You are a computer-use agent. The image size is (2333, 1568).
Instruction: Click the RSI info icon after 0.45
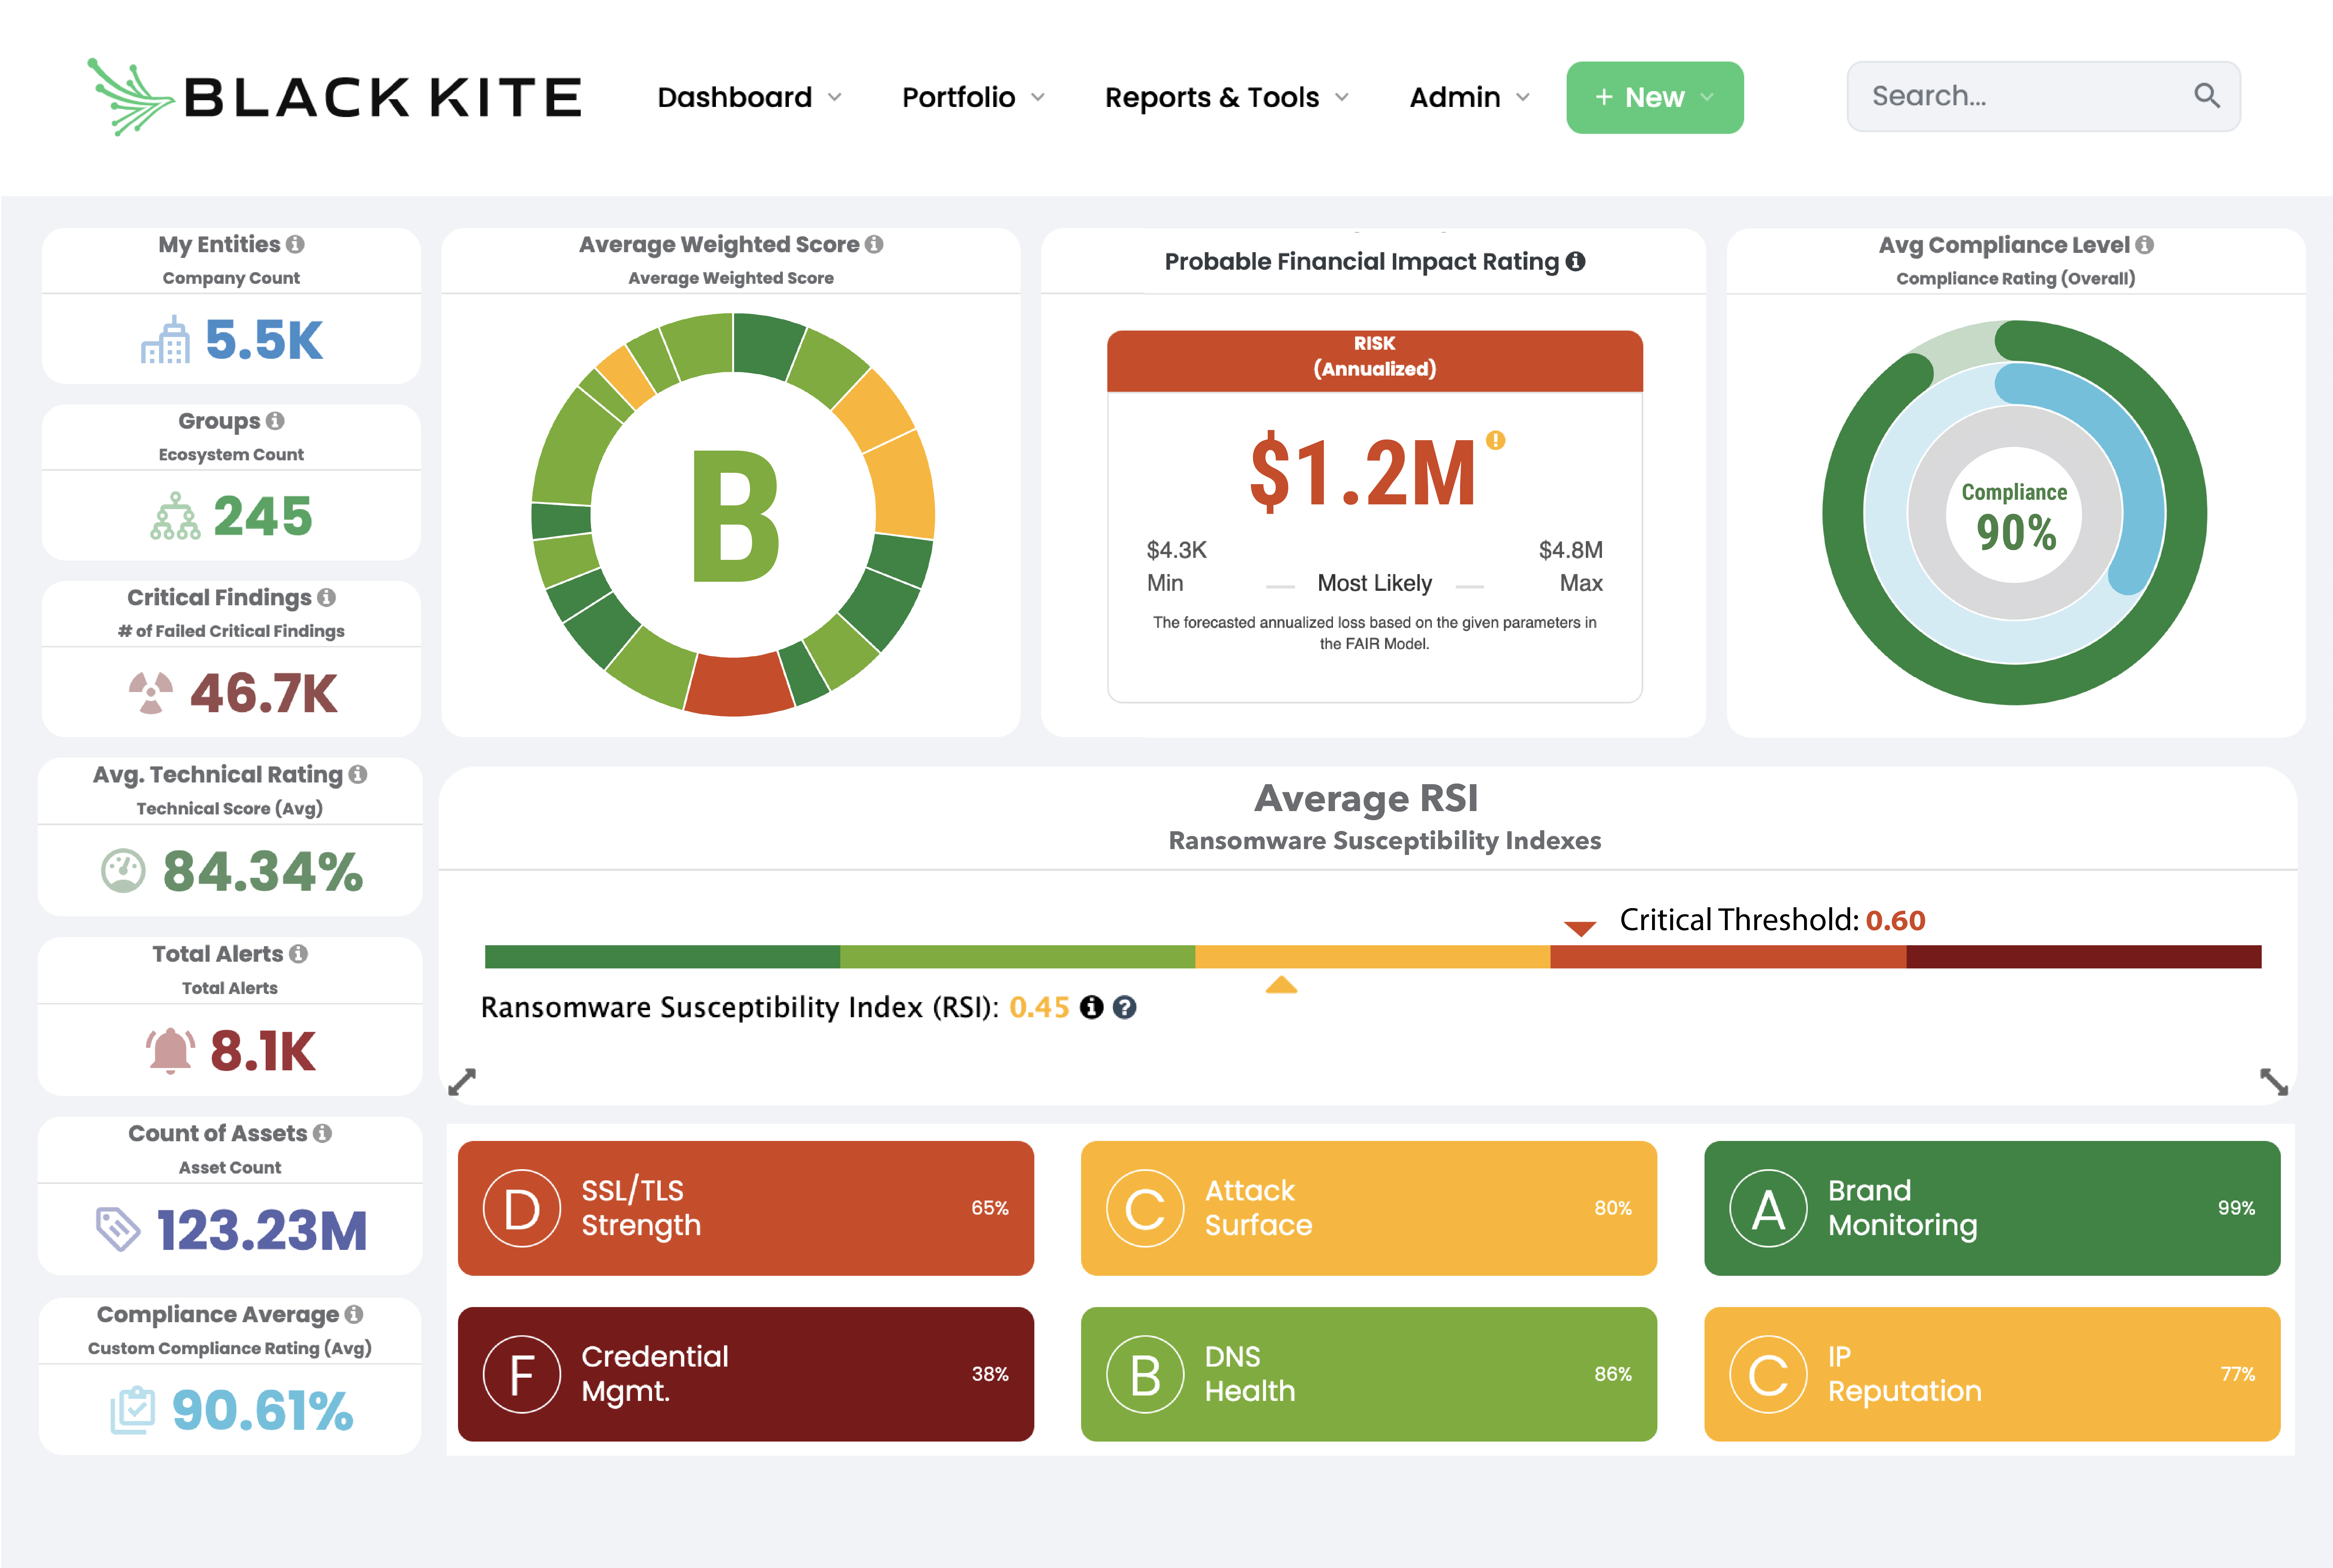click(x=1092, y=1007)
